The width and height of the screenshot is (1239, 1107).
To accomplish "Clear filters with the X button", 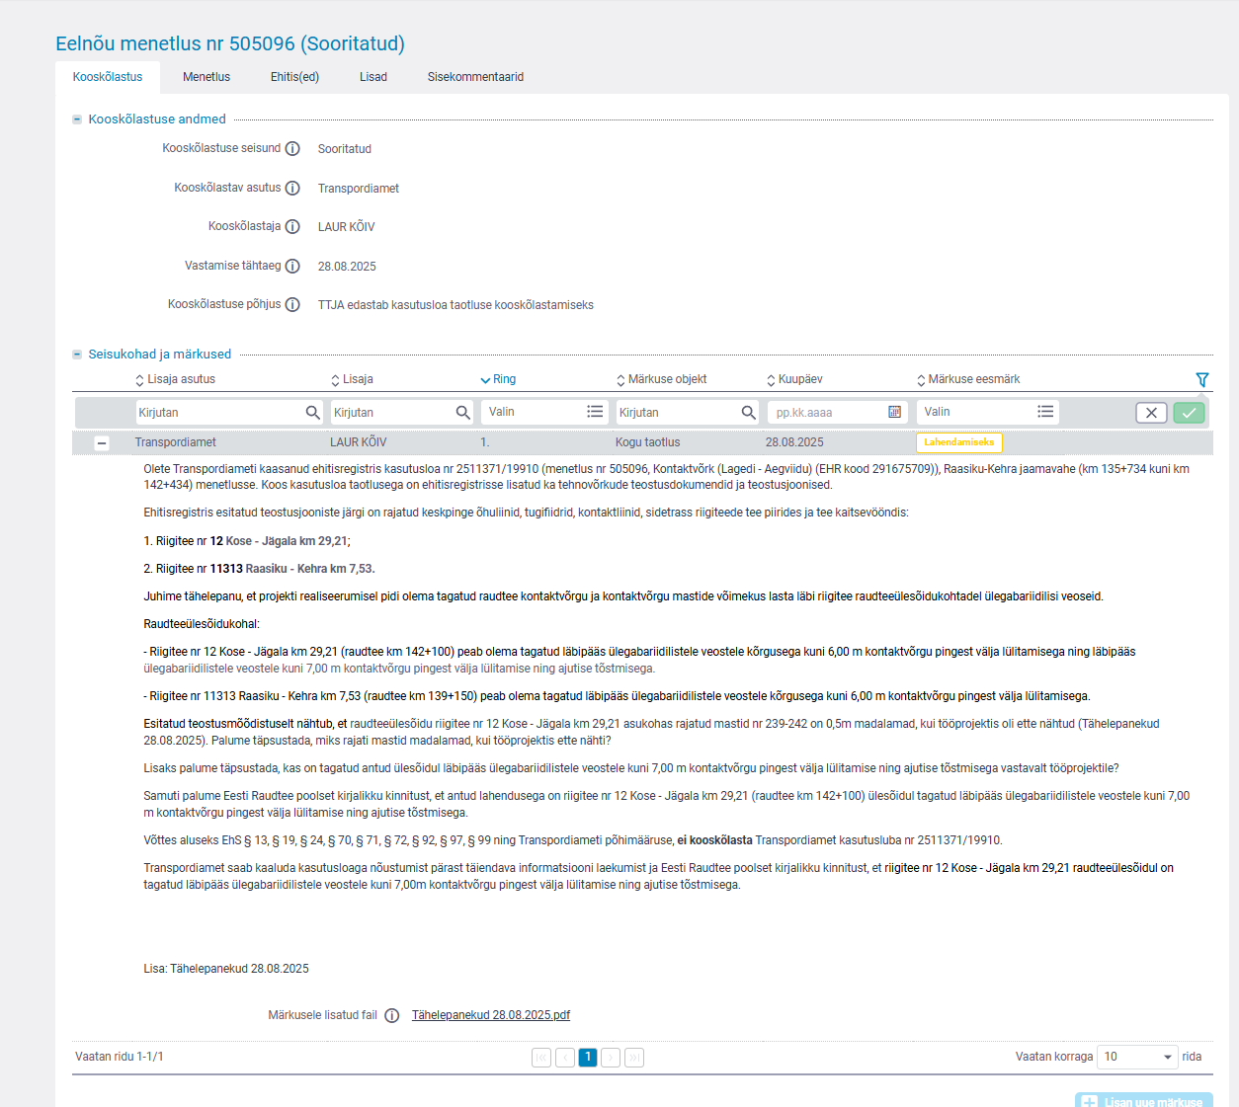I will pyautogui.click(x=1151, y=413).
